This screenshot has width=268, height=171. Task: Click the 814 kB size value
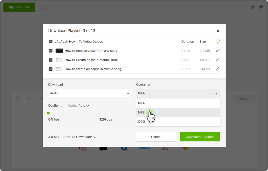(205, 69)
